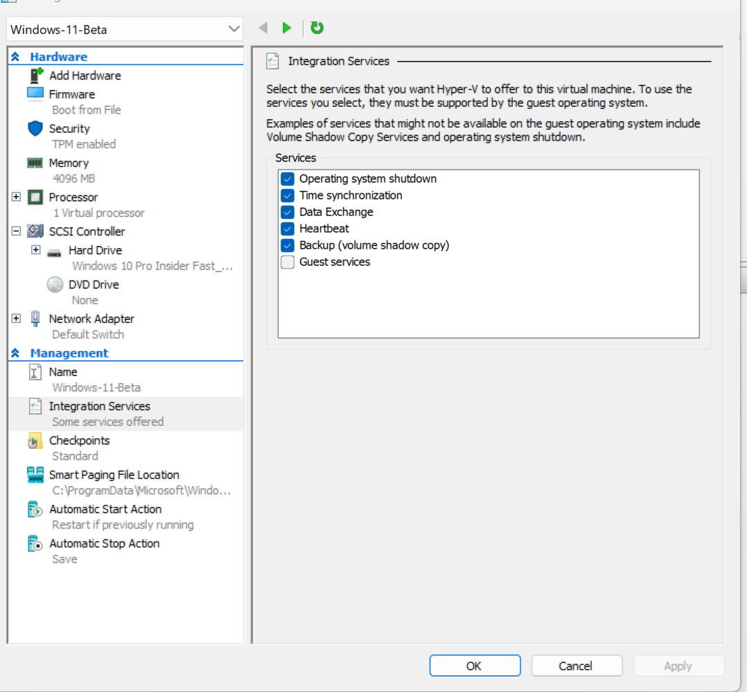Select the DVD Drive disc icon
Screen dimensions: 747x692
coord(55,284)
